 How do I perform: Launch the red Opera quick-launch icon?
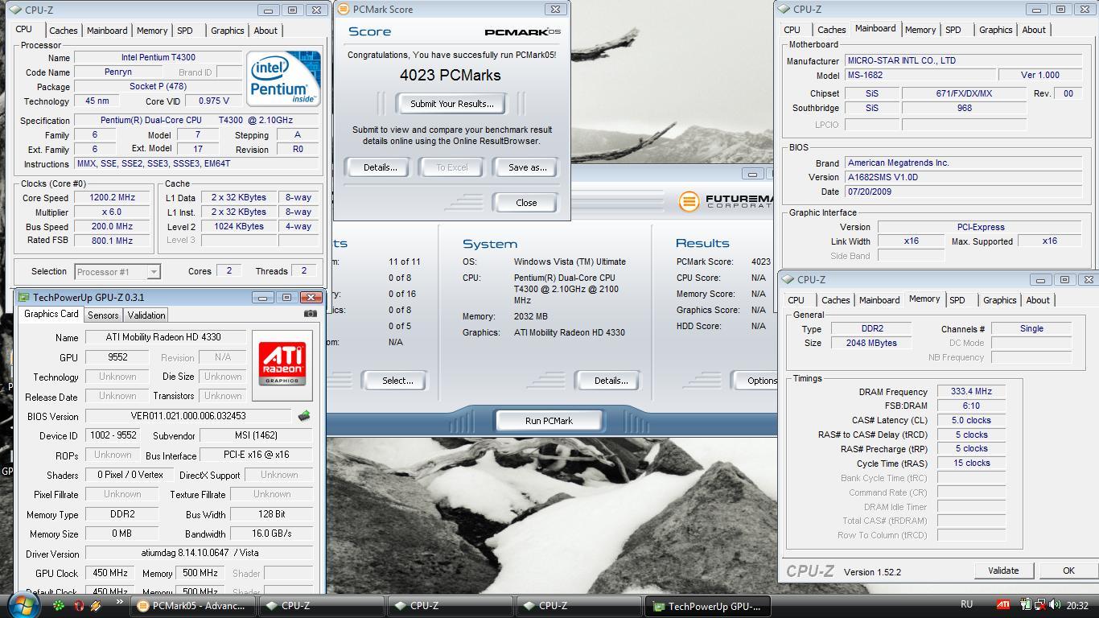pos(78,605)
